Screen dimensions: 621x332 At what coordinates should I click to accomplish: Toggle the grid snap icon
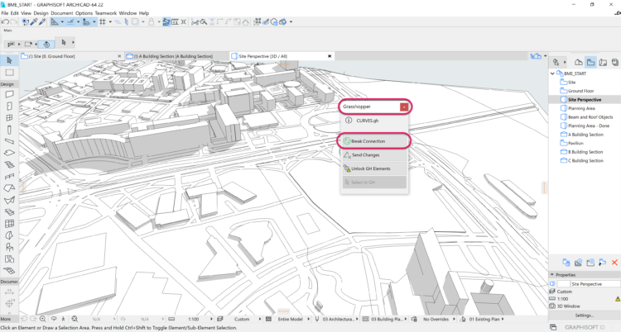coord(103,21)
